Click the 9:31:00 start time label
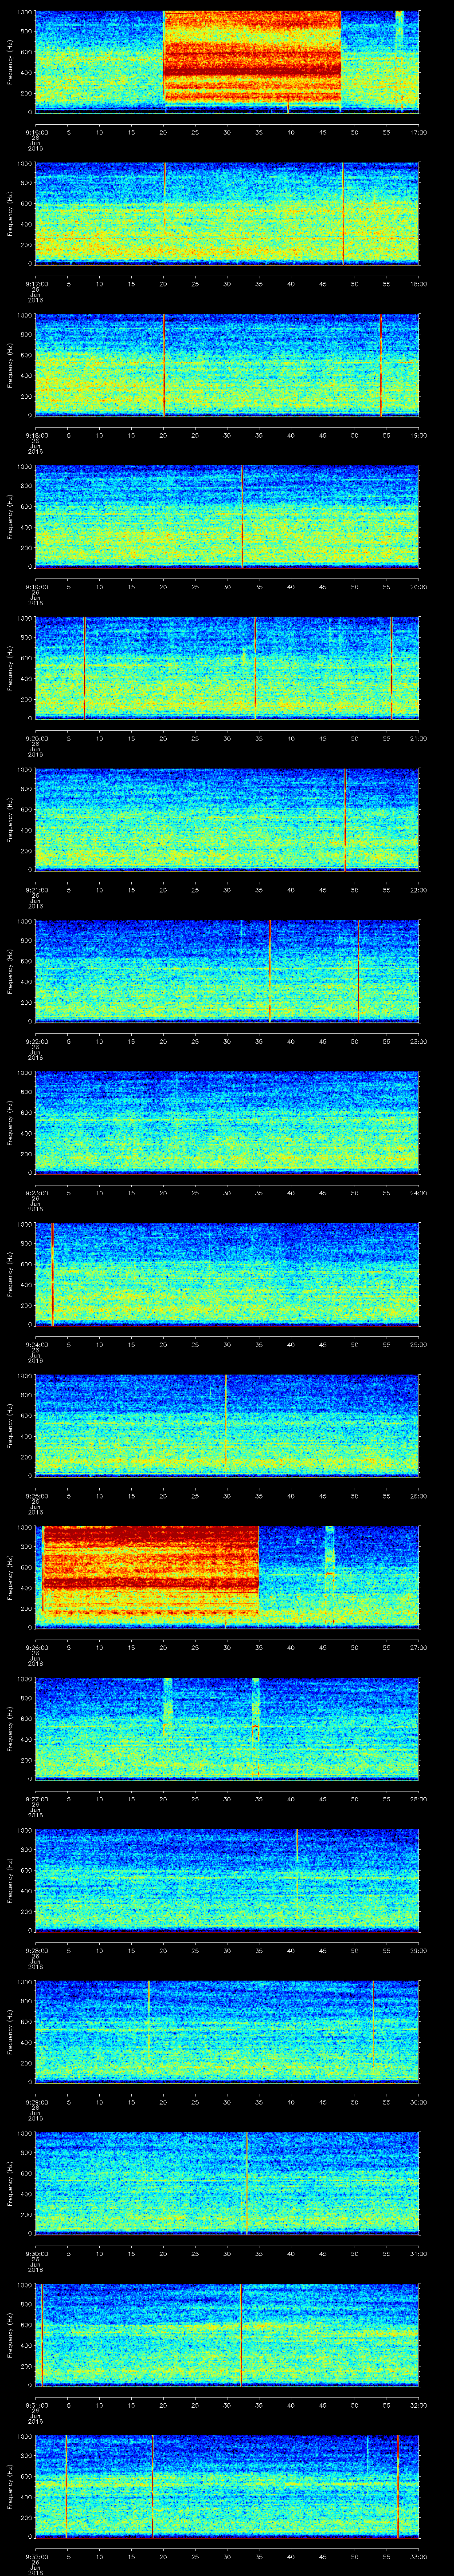The image size is (454, 2576). 36,2404
